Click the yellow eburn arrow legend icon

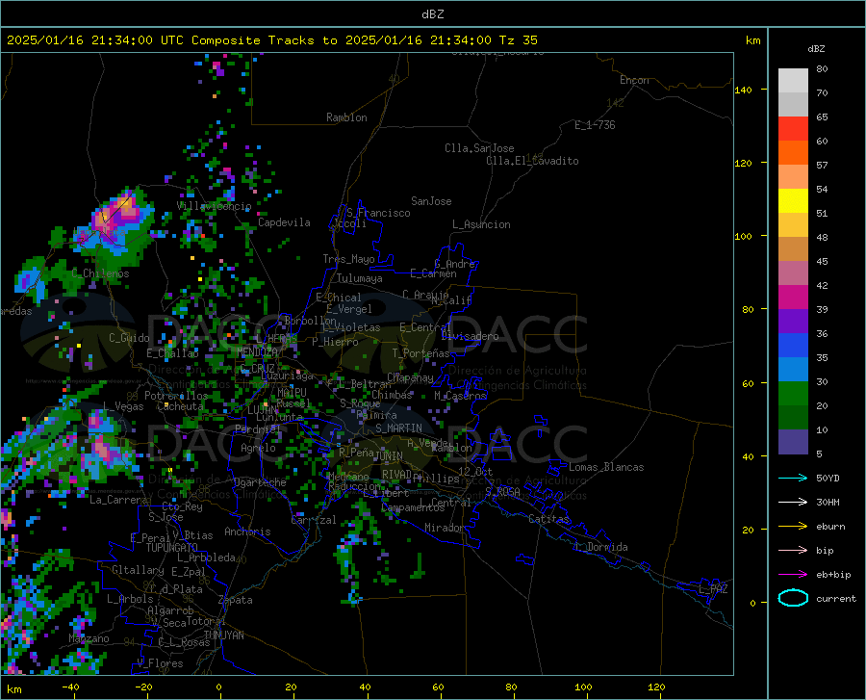pyautogui.click(x=793, y=526)
